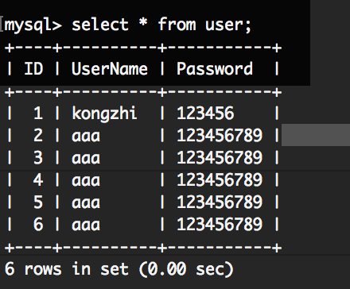Click the kongzhi username cell
Screen dimensions: 350x289
pyautogui.click(x=104, y=114)
